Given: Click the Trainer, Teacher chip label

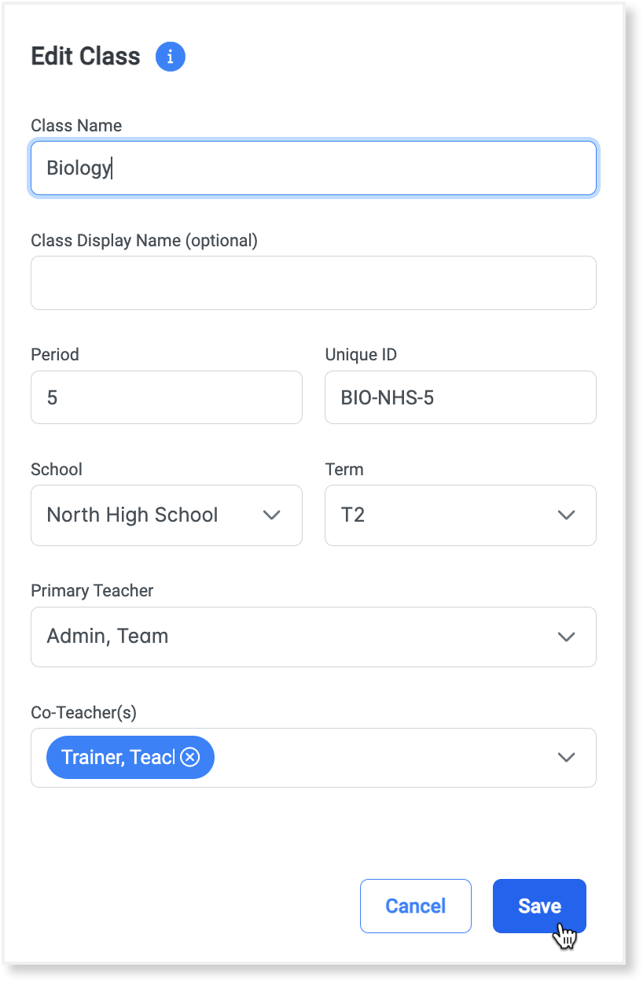Looking at the screenshot, I should (117, 757).
